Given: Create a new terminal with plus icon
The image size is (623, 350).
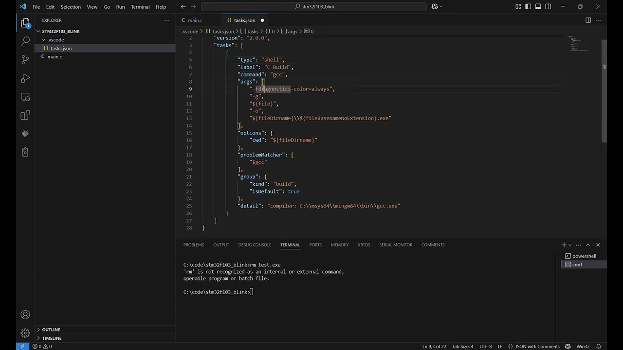Looking at the screenshot, I should point(564,245).
